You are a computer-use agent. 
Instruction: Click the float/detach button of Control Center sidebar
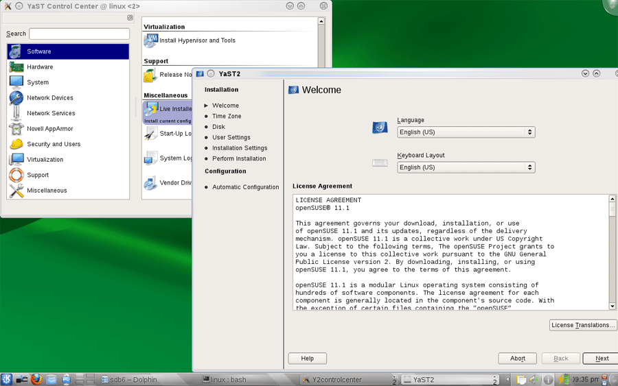(130, 18)
